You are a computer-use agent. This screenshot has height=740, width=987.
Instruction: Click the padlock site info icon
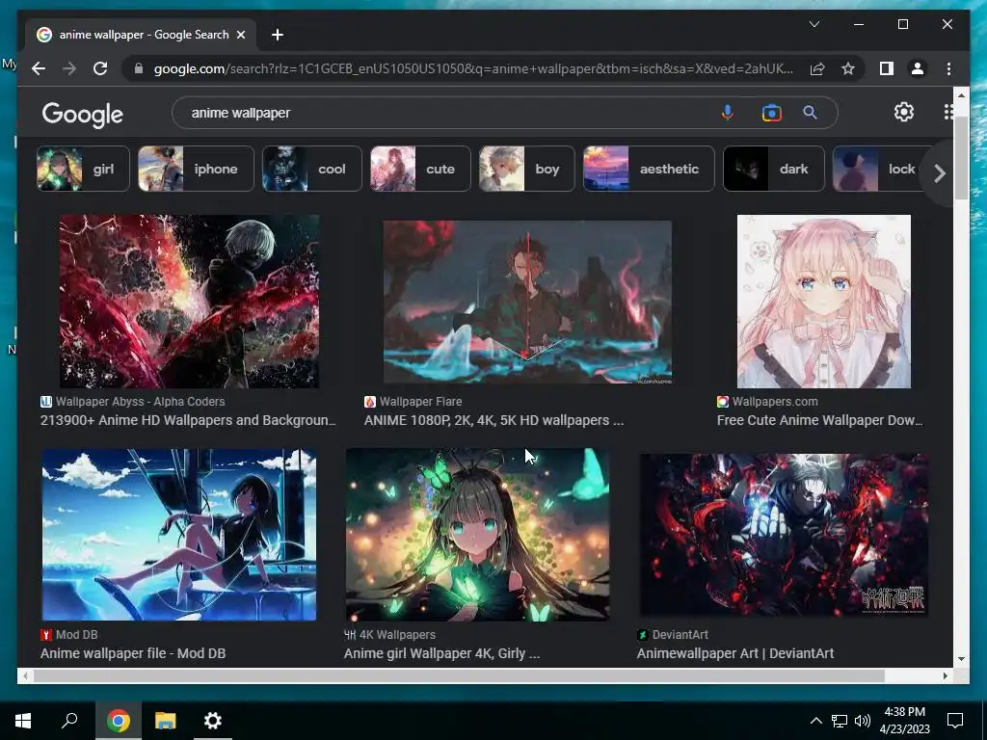[x=139, y=68]
